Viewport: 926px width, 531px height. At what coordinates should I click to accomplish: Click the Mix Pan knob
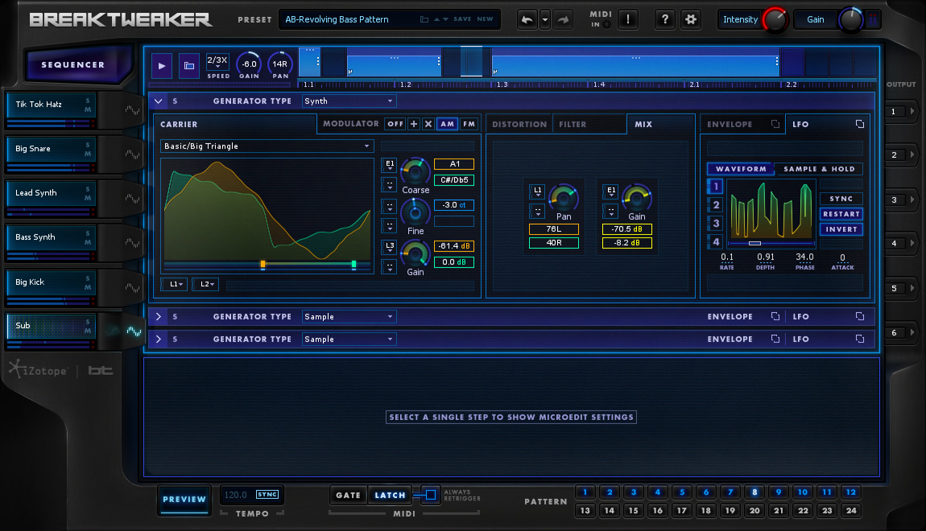click(x=564, y=198)
